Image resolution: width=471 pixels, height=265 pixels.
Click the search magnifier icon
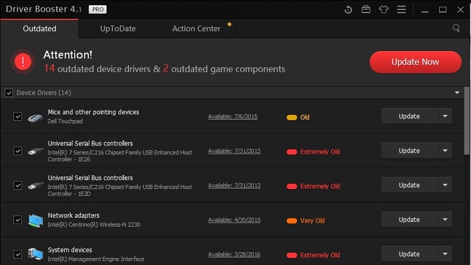(x=456, y=28)
